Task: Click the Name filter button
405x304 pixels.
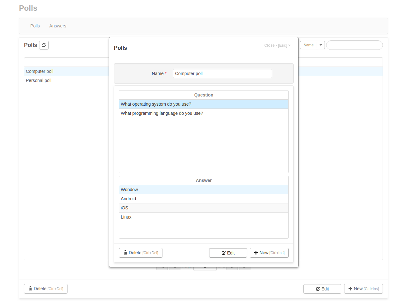Action: [x=308, y=45]
